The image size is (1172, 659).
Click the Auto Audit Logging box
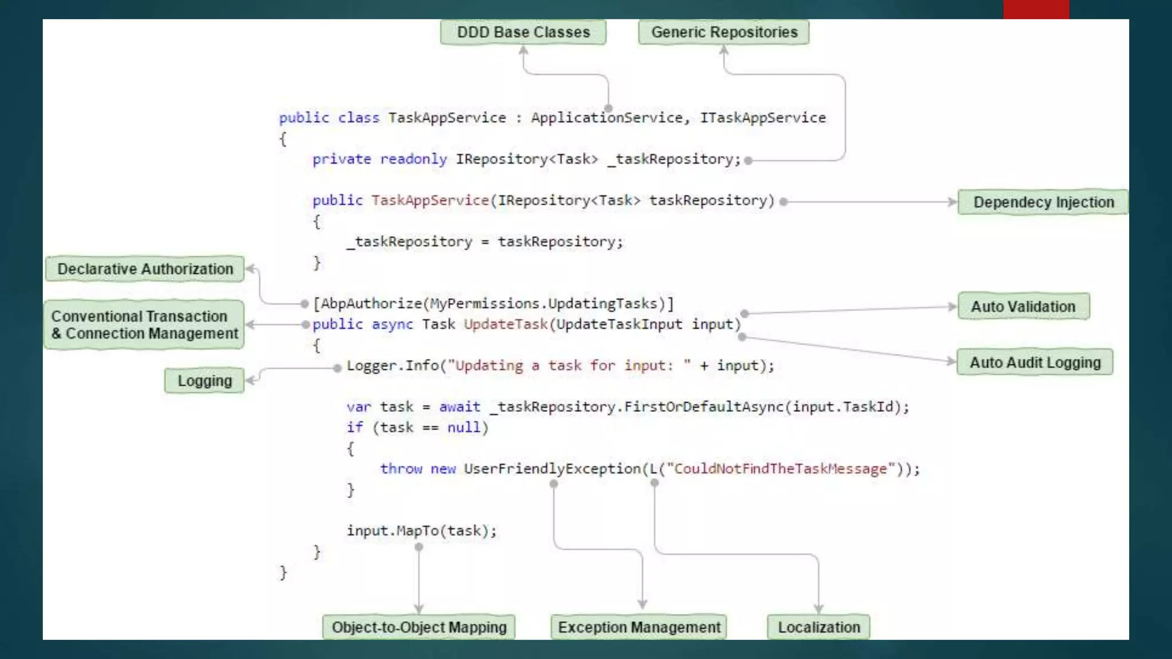(x=1035, y=362)
